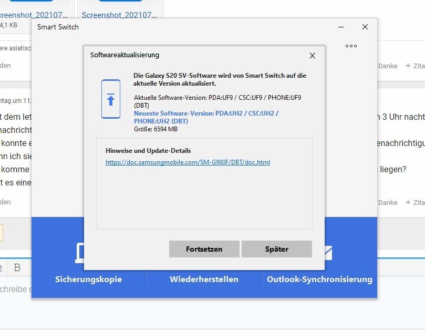Click the first Danke link in forum
425x332 pixels.
pyautogui.click(x=388, y=66)
